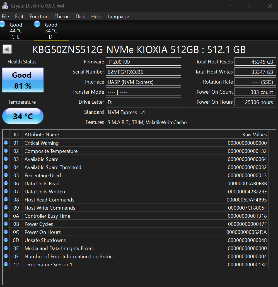Select the Percentage Used attribute name
Viewport: 278px width, 287px height.
pos(43,175)
